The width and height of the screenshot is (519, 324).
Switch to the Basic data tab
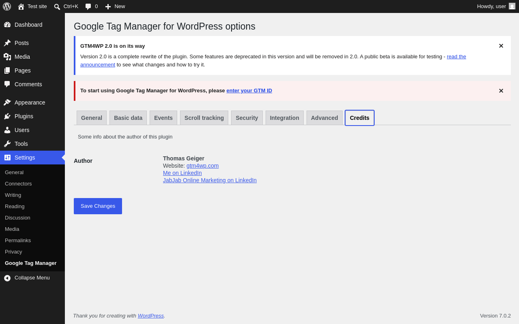(128, 118)
